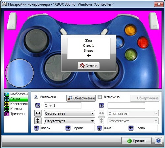Screen dimensions: 165x148
Task: Click the green A button on controller
Action: [131, 55]
